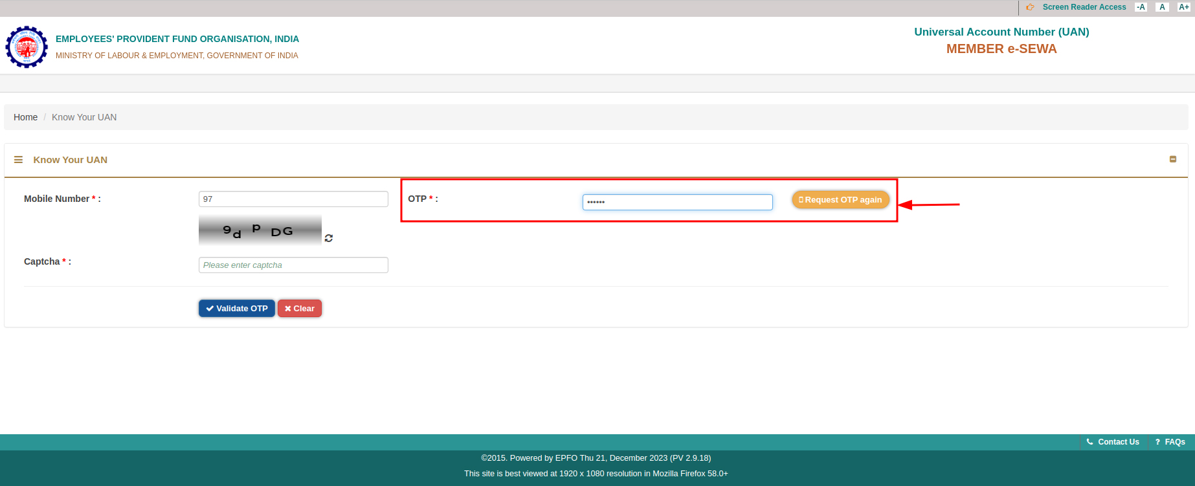Click Ministry of Labour & Employment text
This screenshot has width=1195, height=486.
[177, 56]
